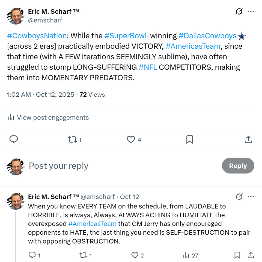262x262 pixels.
Task: Open the more options menu on main post
Action: [x=251, y=11]
